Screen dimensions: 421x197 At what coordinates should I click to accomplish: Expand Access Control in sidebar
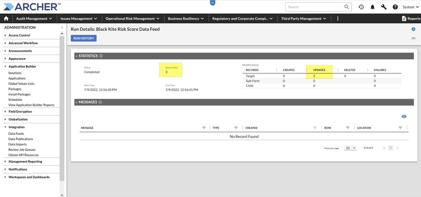click(19, 35)
